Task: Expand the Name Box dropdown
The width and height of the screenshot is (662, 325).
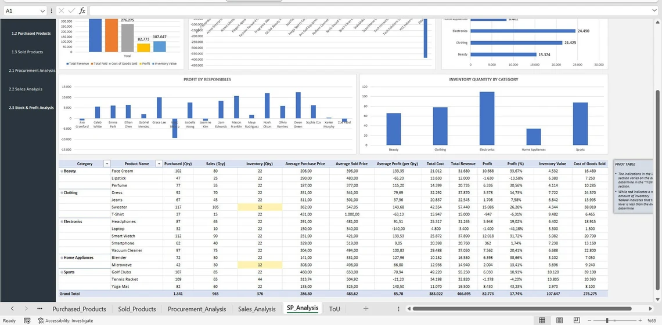Action: [x=42, y=11]
